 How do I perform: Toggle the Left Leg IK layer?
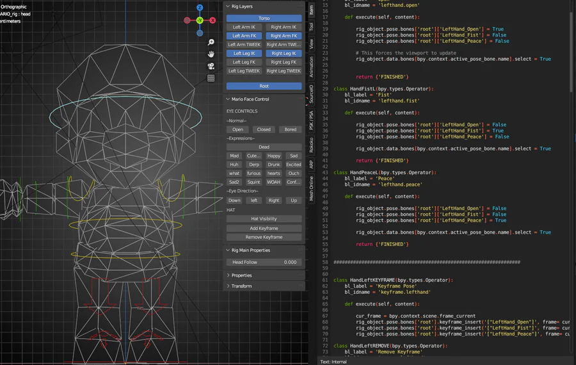(244, 53)
